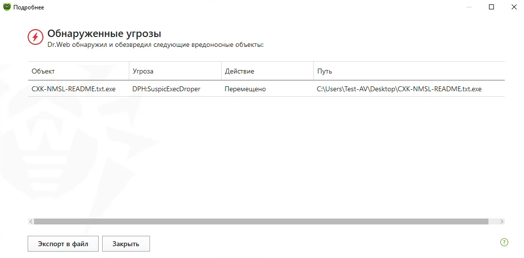Click the horizontal scrollbar right arrow

point(502,221)
